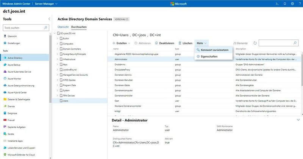Viewport: 303px width, 159px height.
Task: Select the Administrator user row
Action: point(205,59)
